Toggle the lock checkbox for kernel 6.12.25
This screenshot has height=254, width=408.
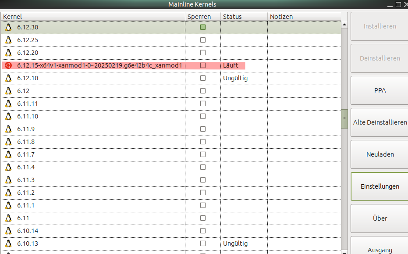pyautogui.click(x=203, y=40)
